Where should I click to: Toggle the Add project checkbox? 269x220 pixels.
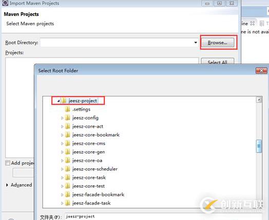pos(8,163)
